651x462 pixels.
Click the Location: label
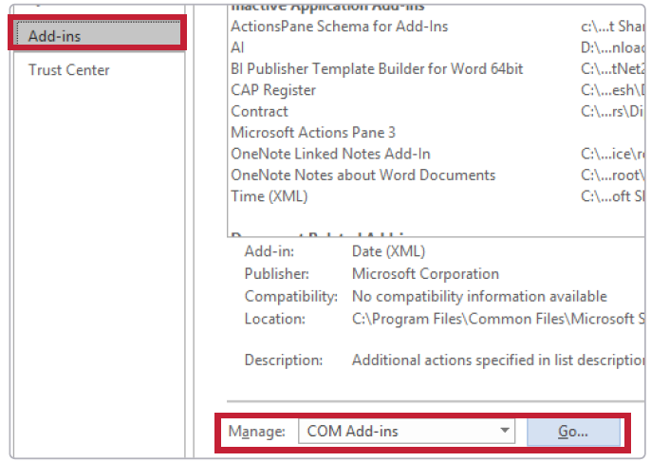tap(275, 319)
